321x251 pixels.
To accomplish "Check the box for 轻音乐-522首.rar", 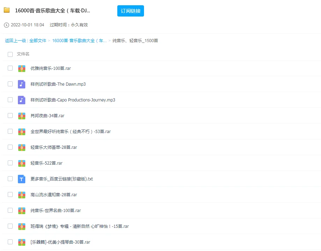I will pyautogui.click(x=10, y=163).
